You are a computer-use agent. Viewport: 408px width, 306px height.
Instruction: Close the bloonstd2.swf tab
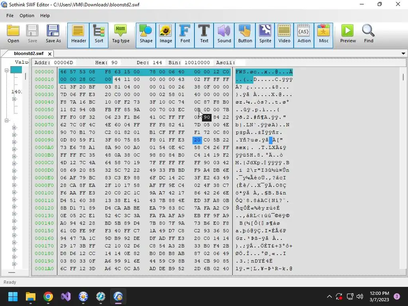(x=50, y=54)
